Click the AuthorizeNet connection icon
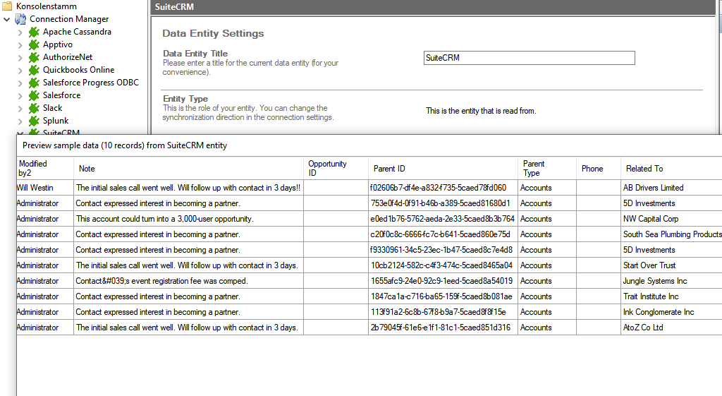Image resolution: width=722 pixels, height=396 pixels. (33, 57)
